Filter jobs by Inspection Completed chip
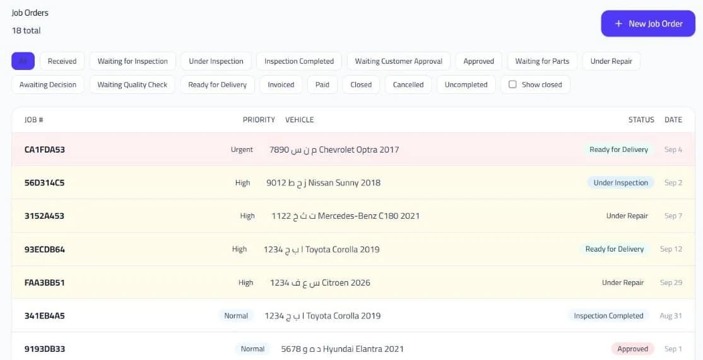The width and height of the screenshot is (703, 360). 299,61
